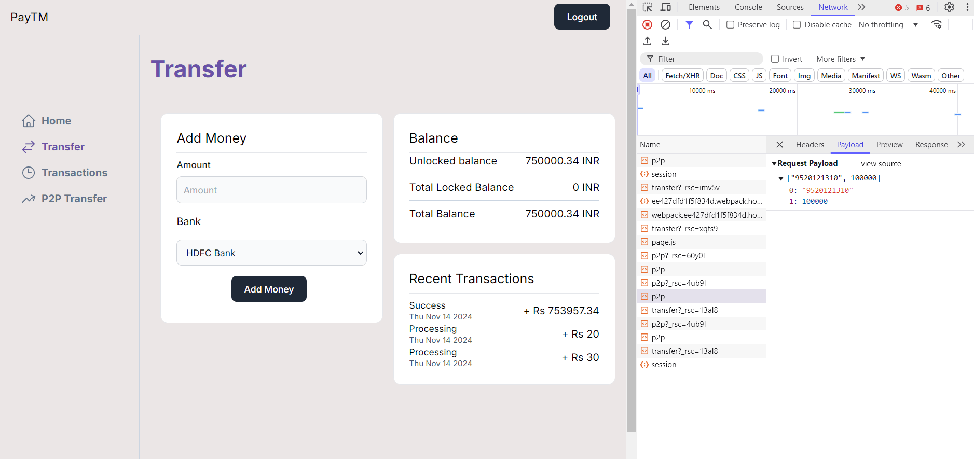Click the PayTM logo text
974x459 pixels.
(x=30, y=17)
